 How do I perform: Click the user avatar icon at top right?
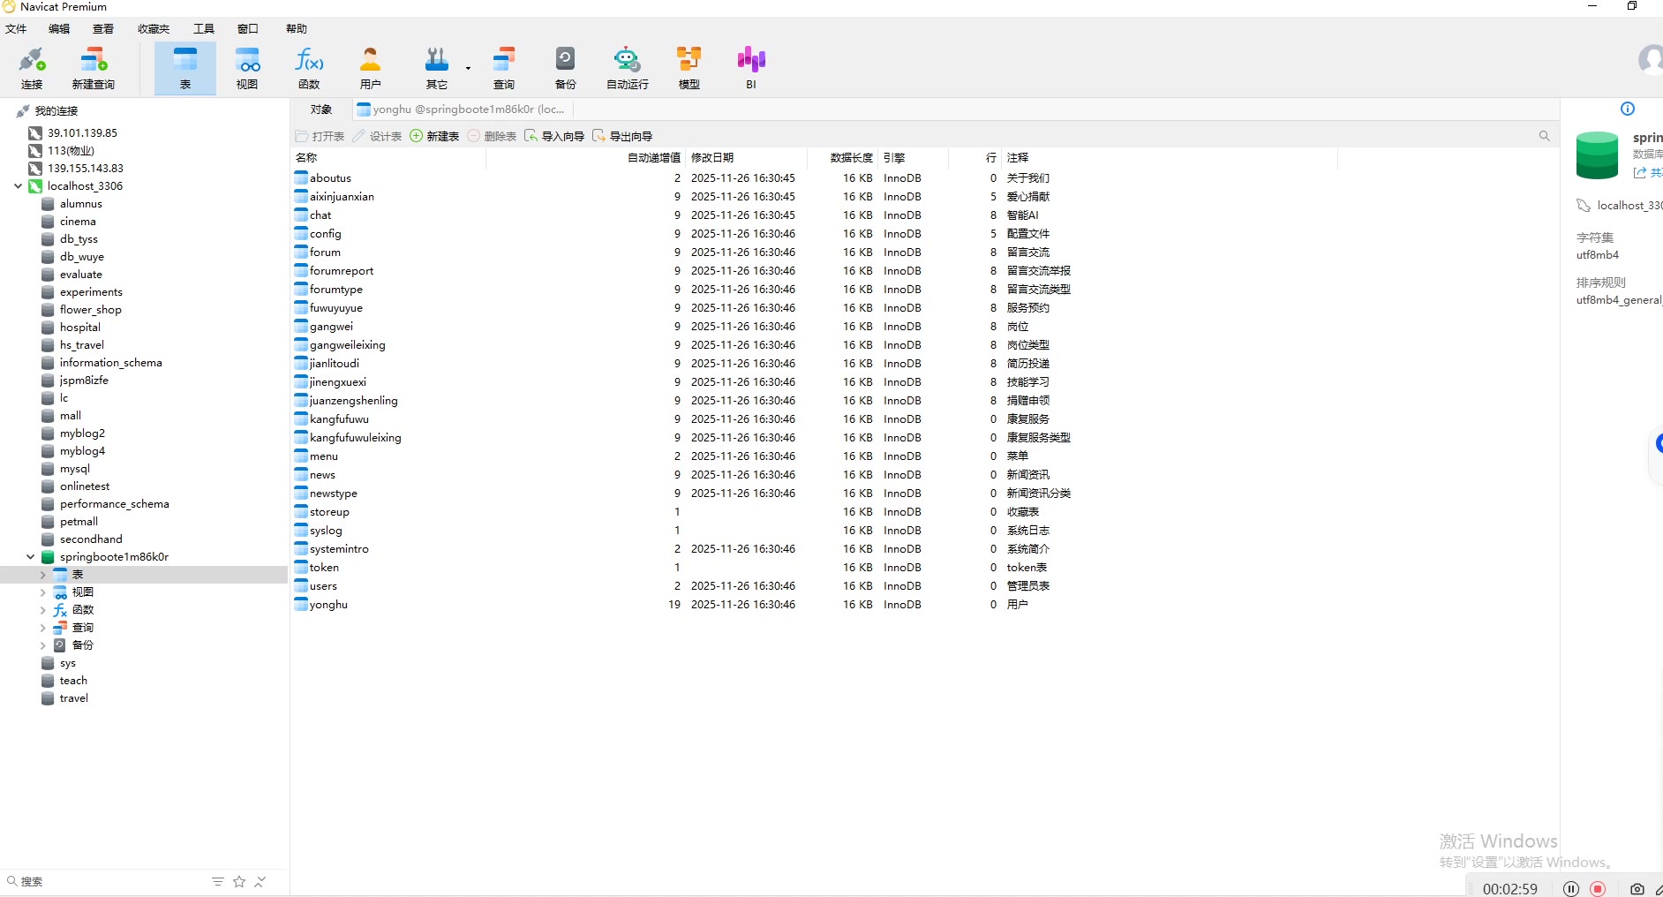1651,60
